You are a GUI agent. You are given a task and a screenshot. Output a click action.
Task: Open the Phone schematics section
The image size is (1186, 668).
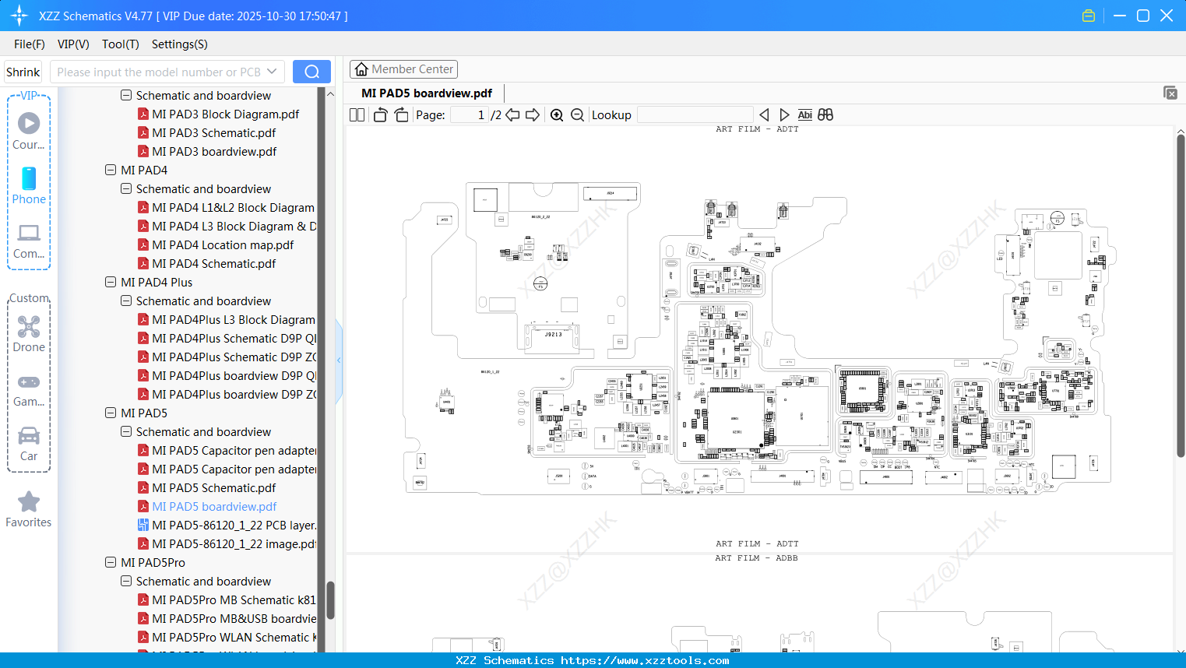click(29, 186)
